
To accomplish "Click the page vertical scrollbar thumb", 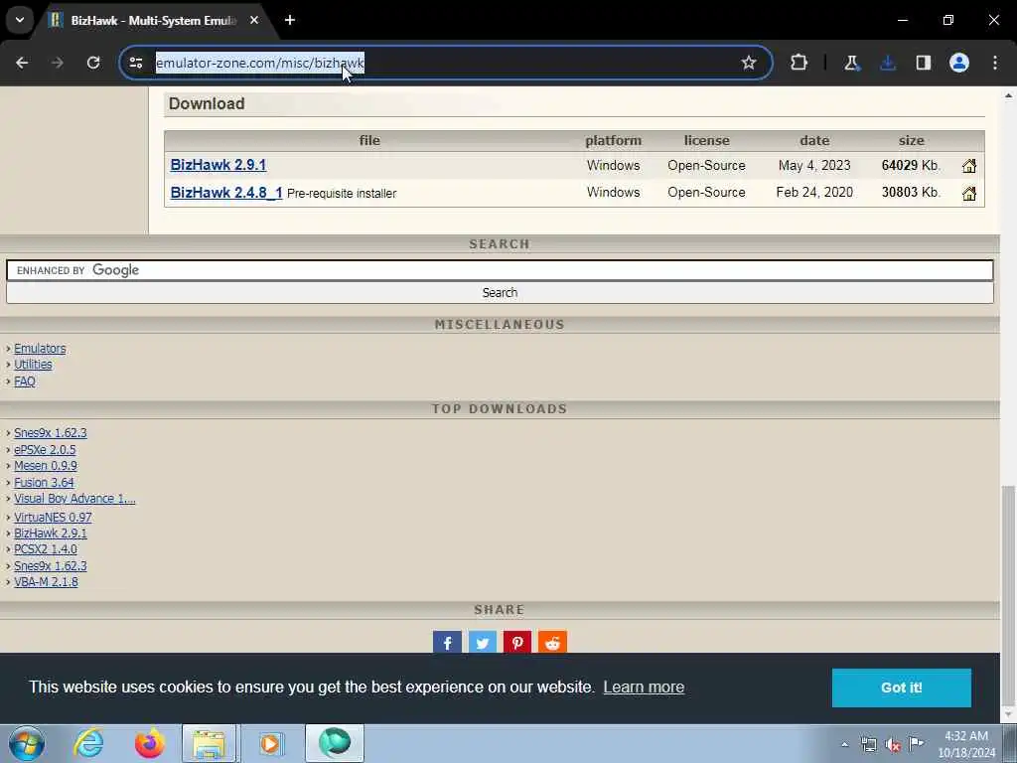I will [x=1008, y=596].
